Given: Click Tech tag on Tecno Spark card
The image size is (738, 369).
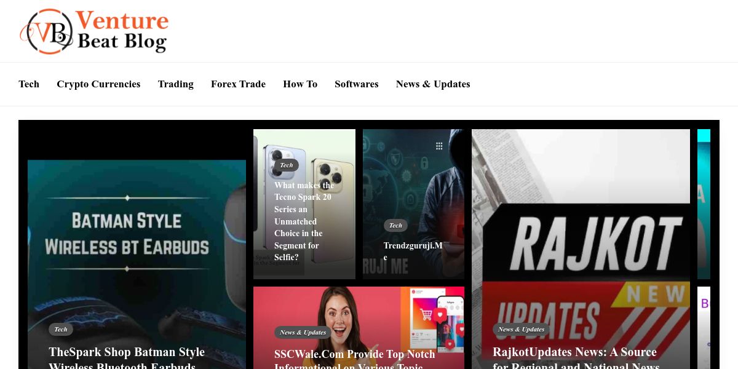Looking at the screenshot, I should point(287,165).
